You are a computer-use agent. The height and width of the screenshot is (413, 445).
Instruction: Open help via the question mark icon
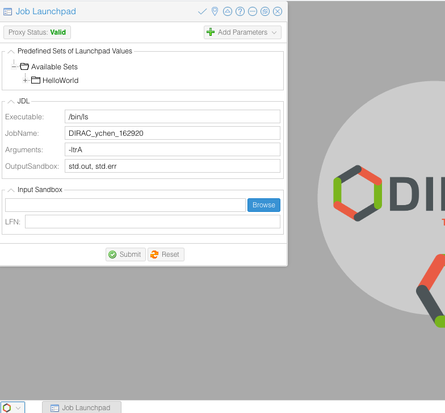240,11
